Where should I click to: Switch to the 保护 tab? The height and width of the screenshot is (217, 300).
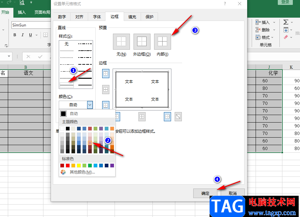pos(150,17)
